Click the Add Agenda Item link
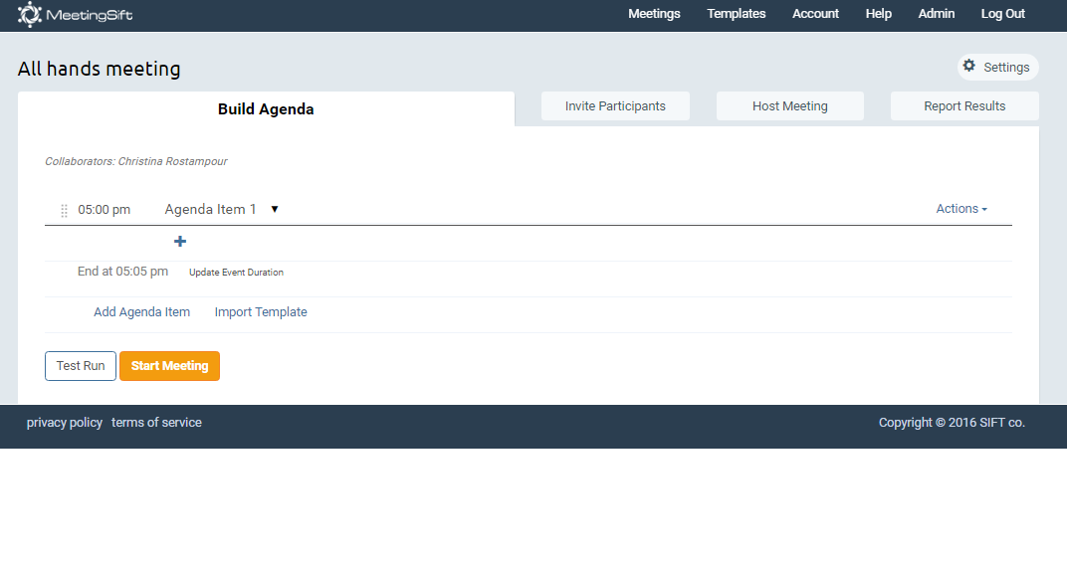The image size is (1067, 565). [141, 312]
